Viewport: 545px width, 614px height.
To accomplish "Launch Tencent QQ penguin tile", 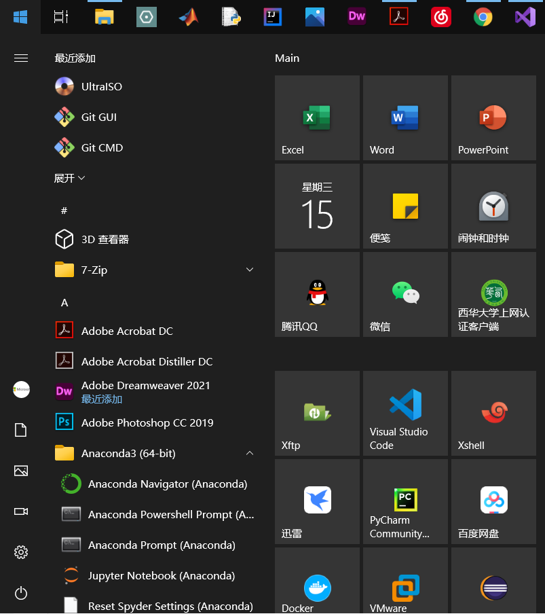I will [318, 295].
